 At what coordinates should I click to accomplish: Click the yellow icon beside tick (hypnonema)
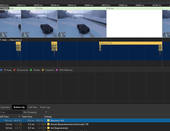pyautogui.click(x=48, y=128)
